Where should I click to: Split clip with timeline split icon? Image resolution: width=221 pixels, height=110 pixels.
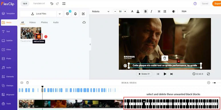[x=22, y=83]
